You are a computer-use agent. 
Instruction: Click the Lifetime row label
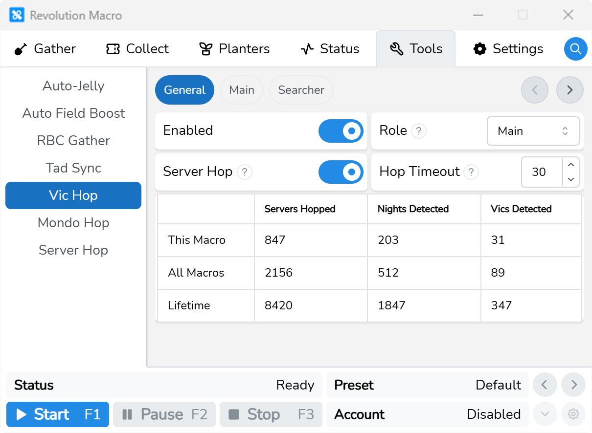click(189, 305)
